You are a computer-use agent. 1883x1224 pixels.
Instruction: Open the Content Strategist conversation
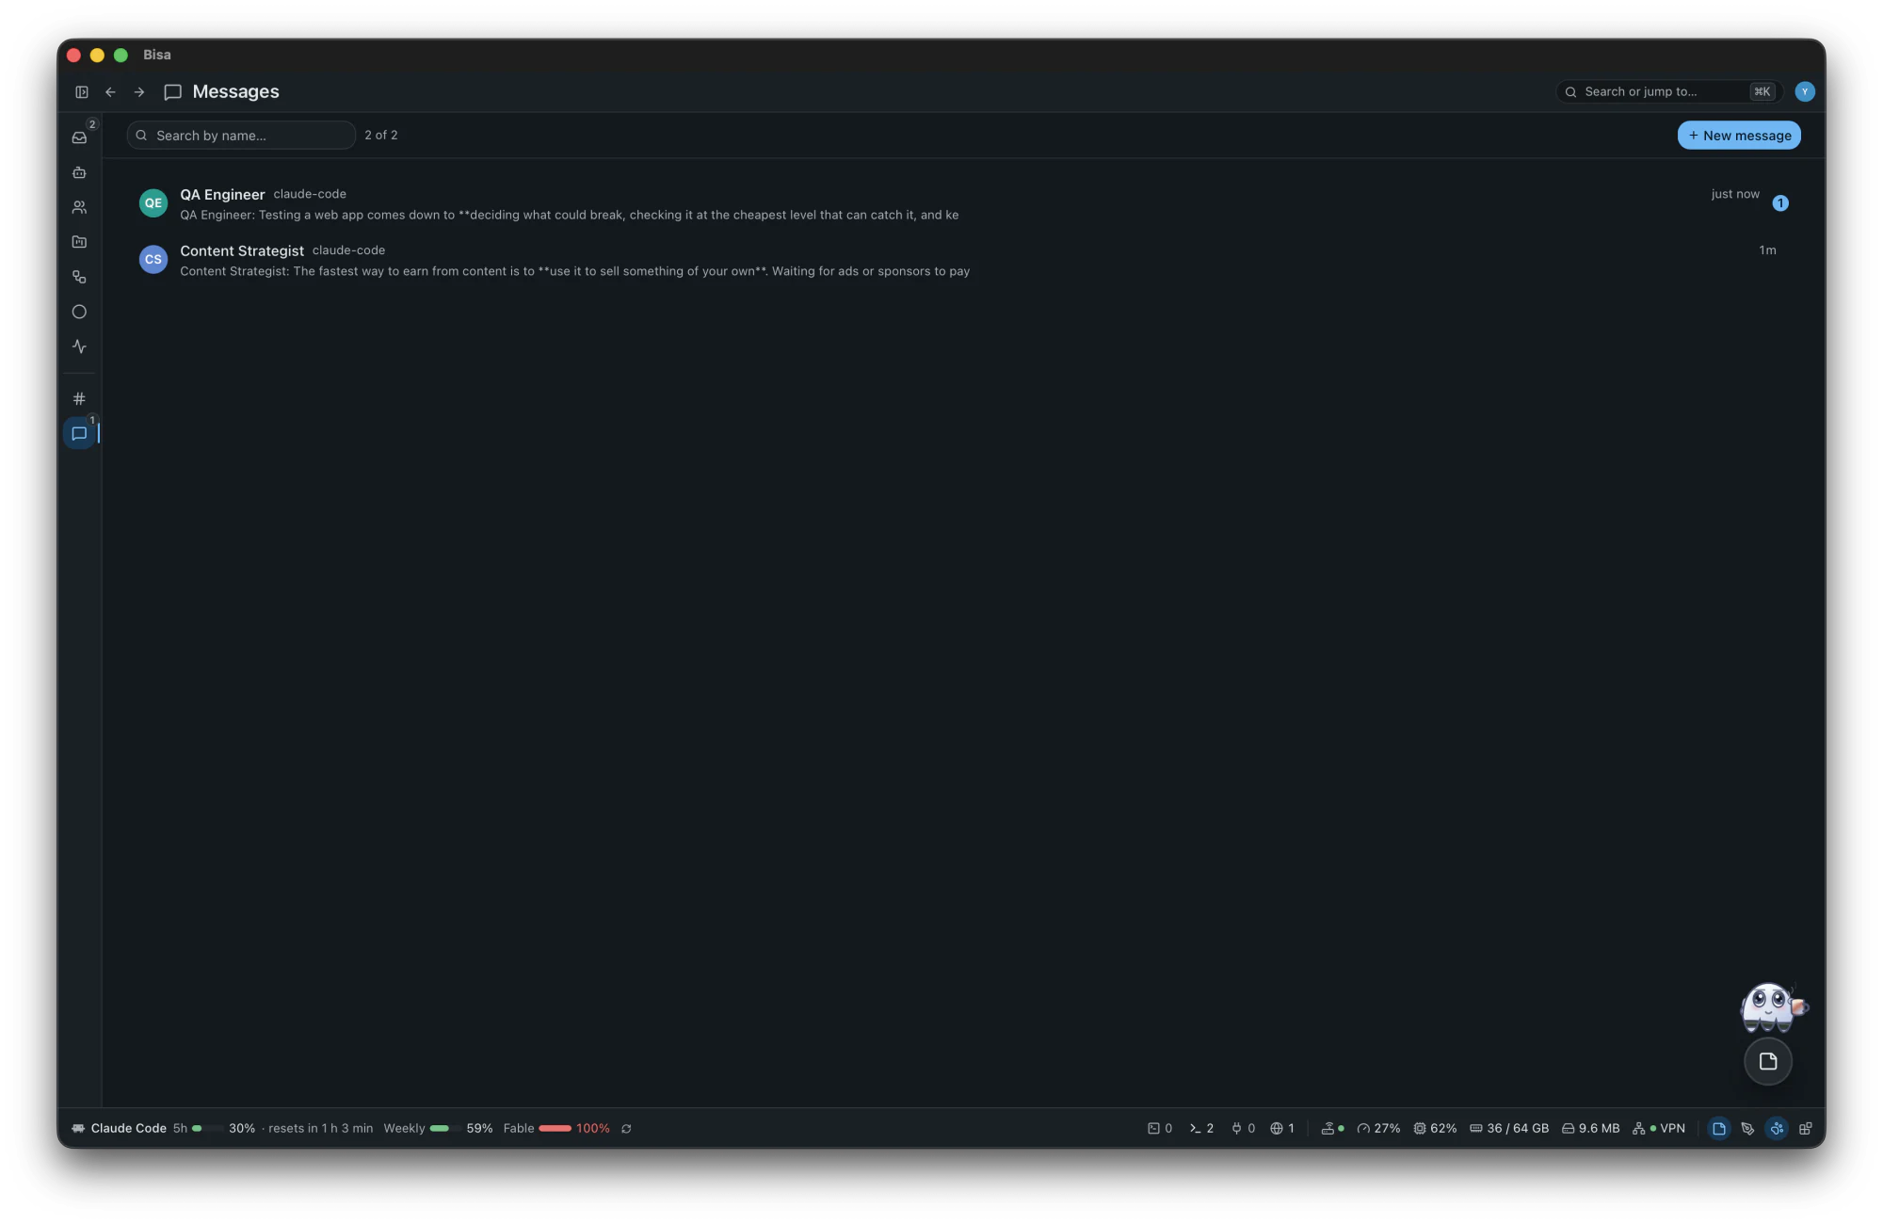tap(963, 260)
